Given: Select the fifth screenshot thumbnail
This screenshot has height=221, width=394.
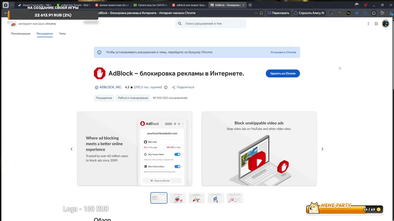Looking at the screenshot, I should (x=235, y=198).
